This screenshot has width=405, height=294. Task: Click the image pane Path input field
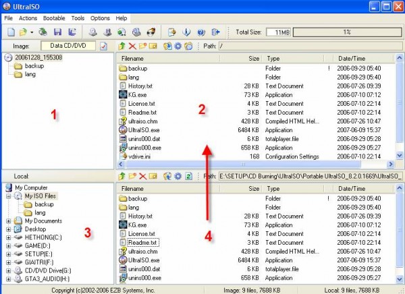pyautogui.click(x=310, y=47)
